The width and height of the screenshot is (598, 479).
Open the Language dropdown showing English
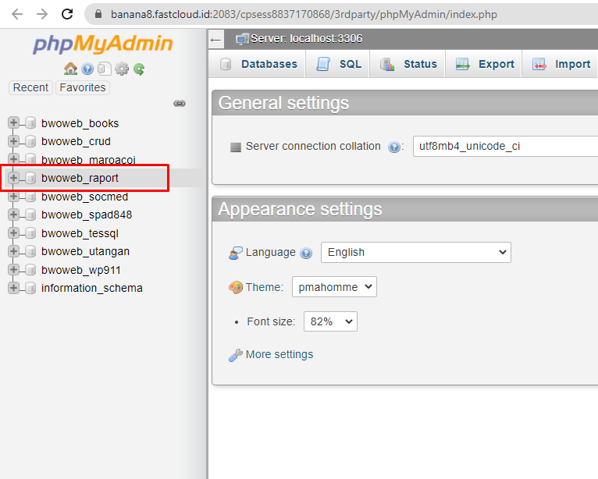coord(415,252)
